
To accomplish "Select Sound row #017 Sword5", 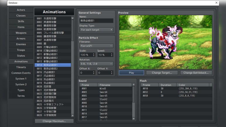I will click(x=106, y=117).
